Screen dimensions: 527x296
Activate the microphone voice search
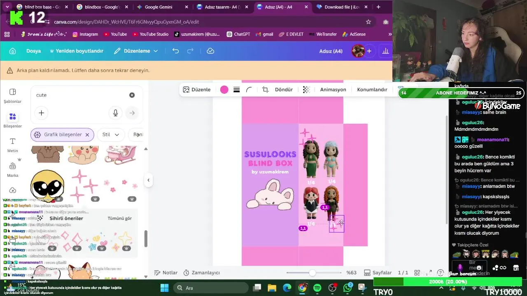click(116, 113)
